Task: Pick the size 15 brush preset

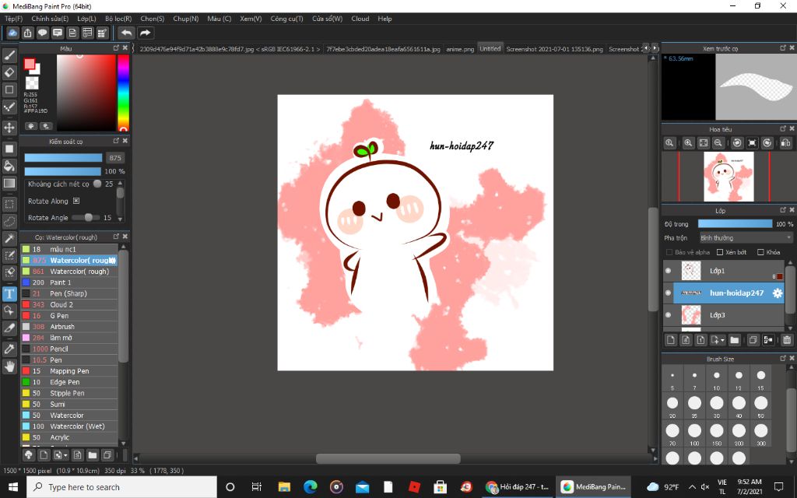Action: (x=760, y=379)
